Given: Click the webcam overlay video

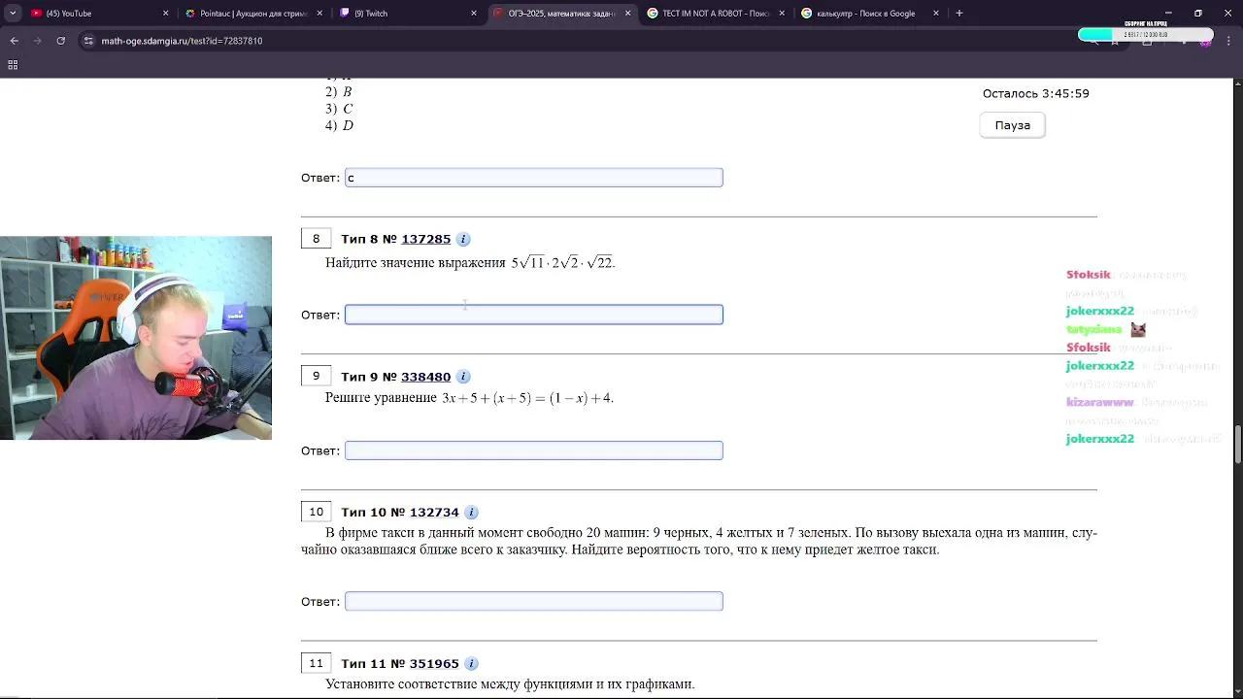Looking at the screenshot, I should pyautogui.click(x=136, y=338).
